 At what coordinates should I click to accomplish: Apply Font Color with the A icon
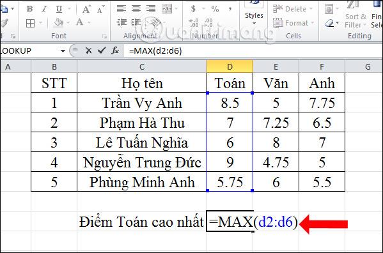pyautogui.click(x=80, y=22)
